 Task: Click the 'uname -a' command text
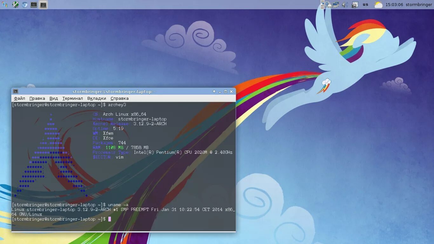[118, 205]
